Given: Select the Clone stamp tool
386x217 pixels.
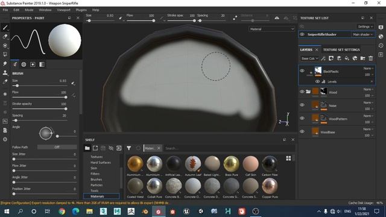Looking at the screenshot, I should click(x=5, y=72).
